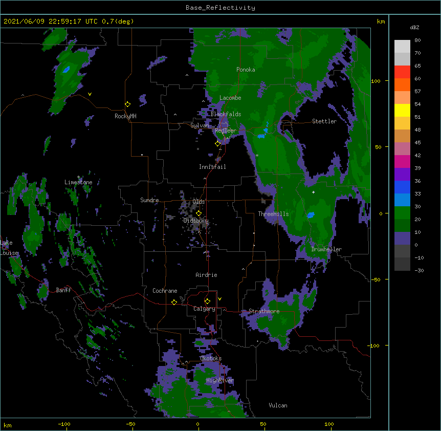Click the white caret marker left of Okotoks
The image size is (441, 431).
[186, 362]
